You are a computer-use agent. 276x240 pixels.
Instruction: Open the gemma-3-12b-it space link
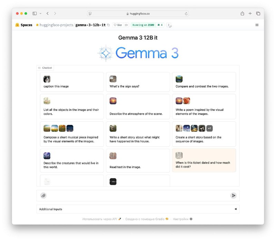(90, 25)
